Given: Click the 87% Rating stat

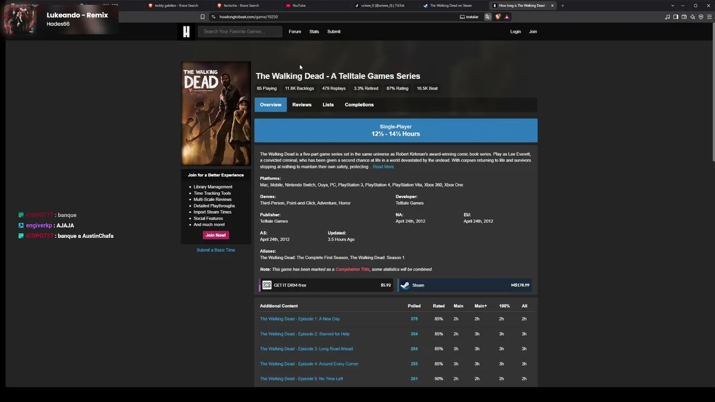Looking at the screenshot, I should (397, 88).
